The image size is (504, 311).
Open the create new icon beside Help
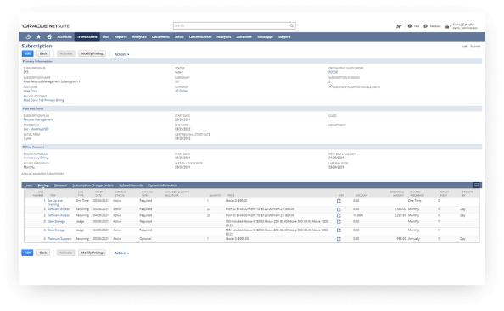[x=399, y=26]
